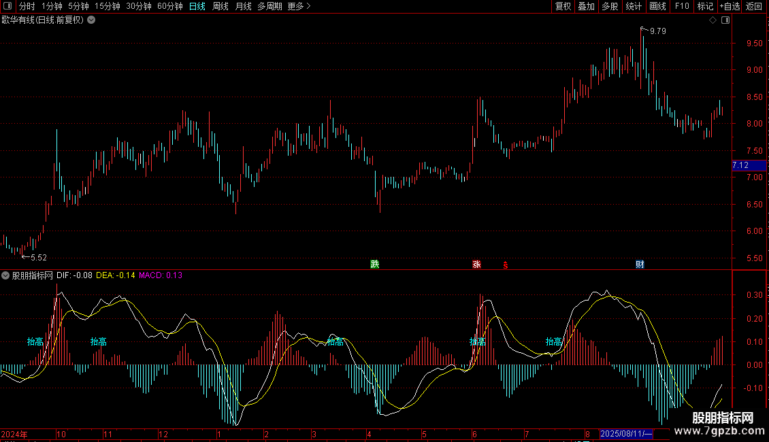This screenshot has width=769, height=442.
Task: Click the red $ event marker
Action: point(505,265)
